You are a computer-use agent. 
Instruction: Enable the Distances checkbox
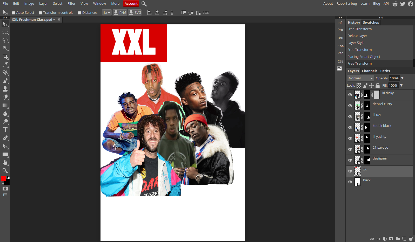[x=79, y=13]
